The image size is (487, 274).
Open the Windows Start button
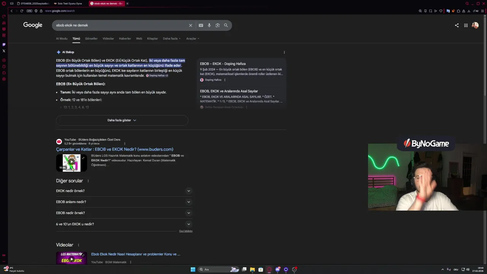193,269
